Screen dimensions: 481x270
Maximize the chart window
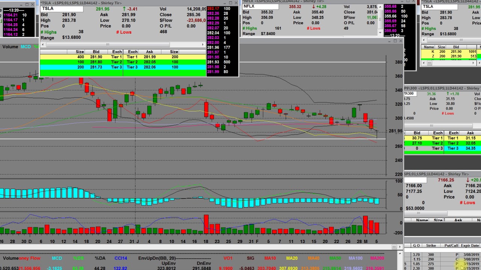point(395,40)
